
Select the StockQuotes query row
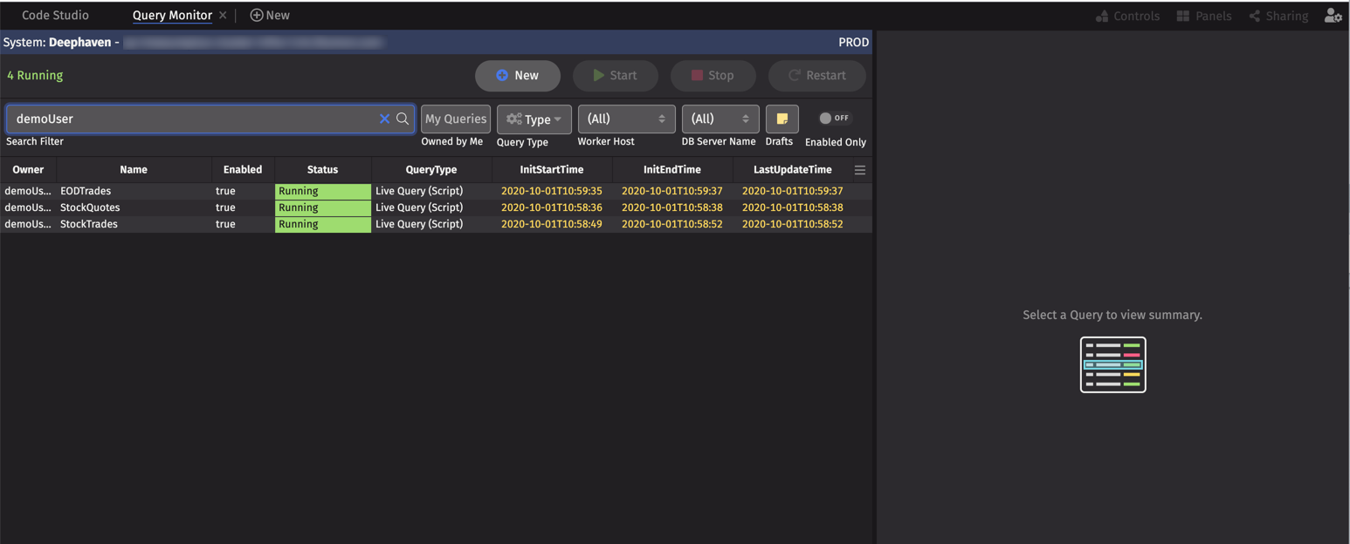click(436, 207)
